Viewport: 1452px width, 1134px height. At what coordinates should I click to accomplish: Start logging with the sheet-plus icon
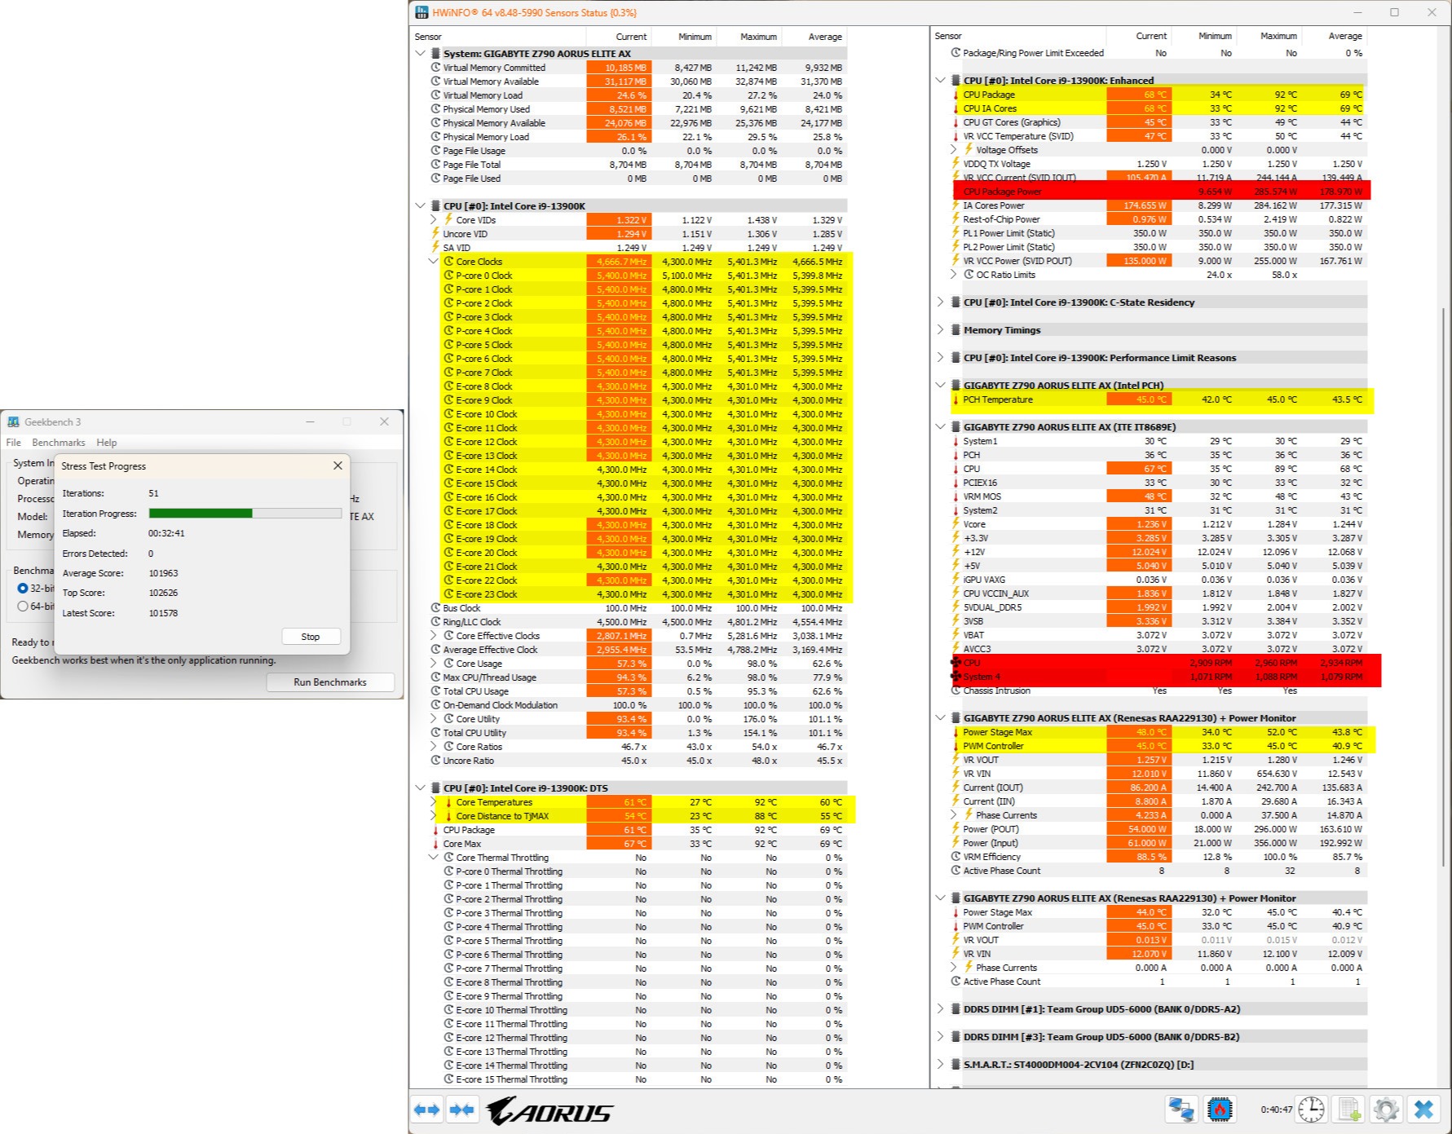[1349, 1110]
